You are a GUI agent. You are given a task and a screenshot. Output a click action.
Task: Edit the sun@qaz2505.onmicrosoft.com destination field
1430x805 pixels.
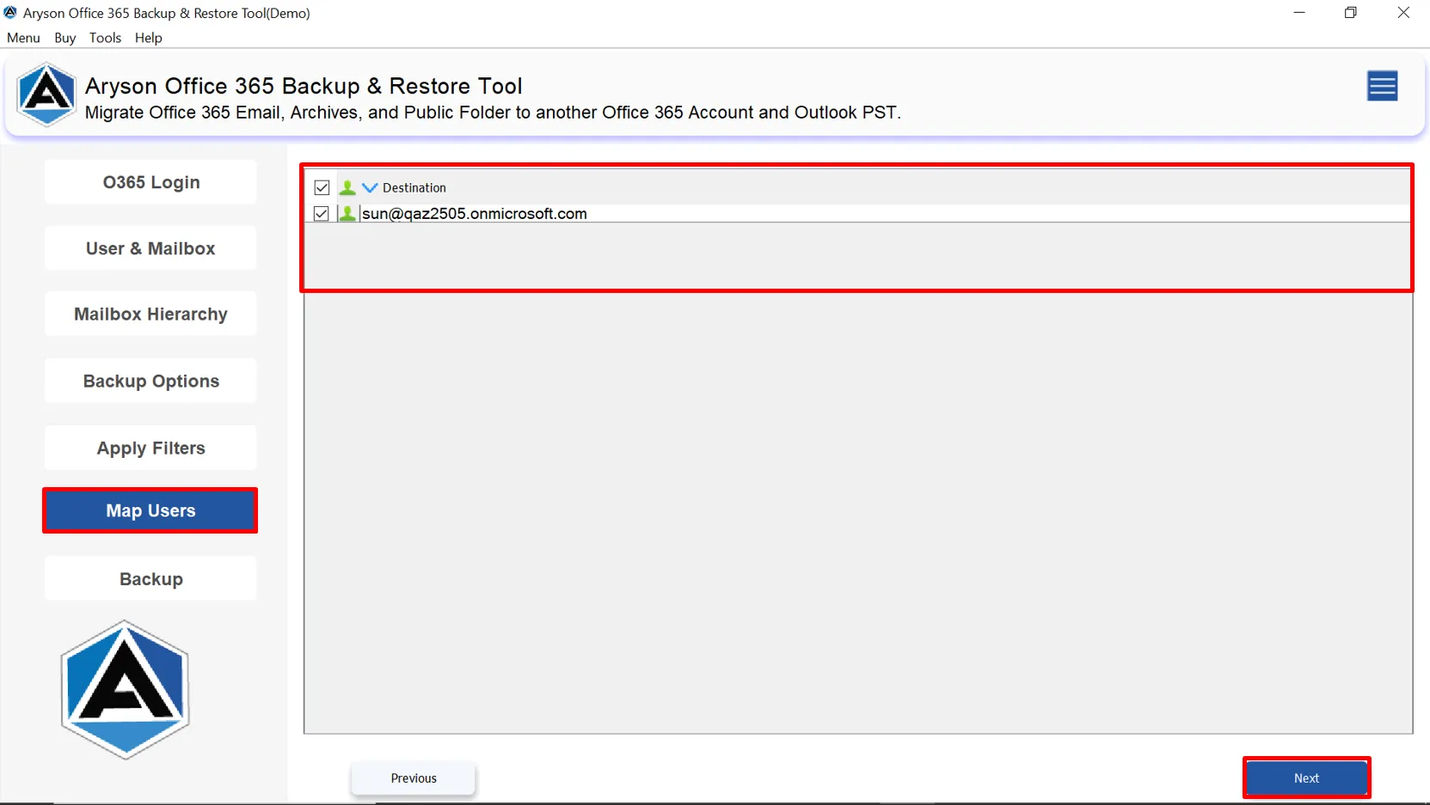tap(884, 213)
